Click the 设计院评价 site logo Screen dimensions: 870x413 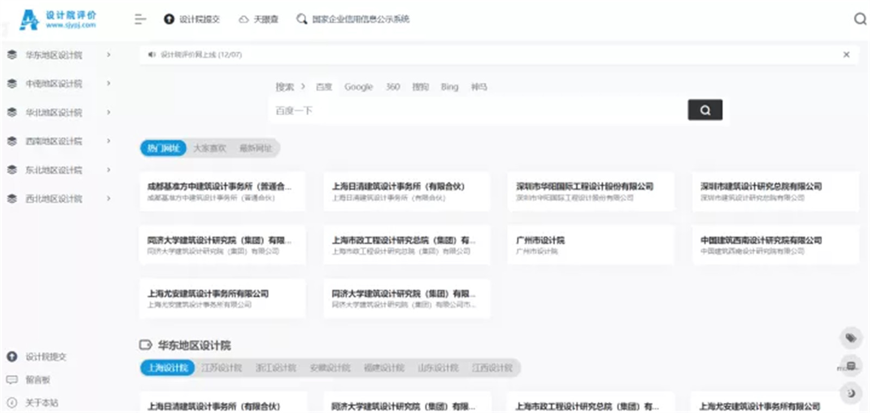(58, 20)
